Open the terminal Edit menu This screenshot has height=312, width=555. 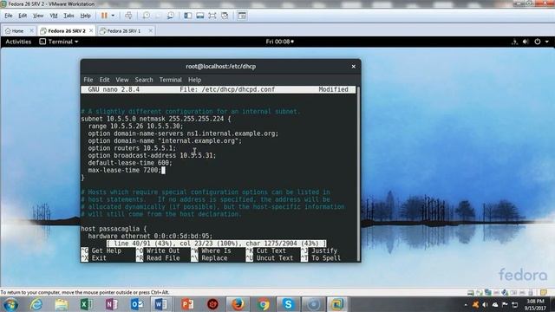pyautogui.click(x=104, y=80)
